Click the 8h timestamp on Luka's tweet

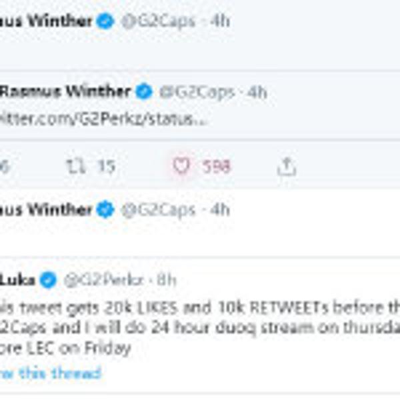point(167,280)
